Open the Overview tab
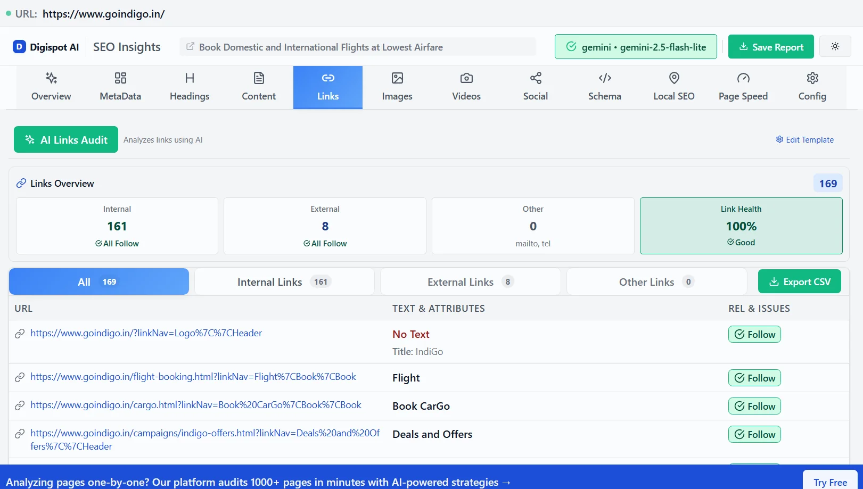The height and width of the screenshot is (489, 863). click(x=51, y=87)
